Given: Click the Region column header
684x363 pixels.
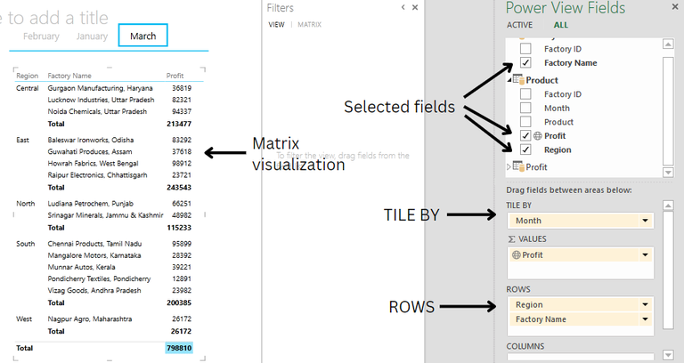Looking at the screenshot, I should click(x=28, y=76).
